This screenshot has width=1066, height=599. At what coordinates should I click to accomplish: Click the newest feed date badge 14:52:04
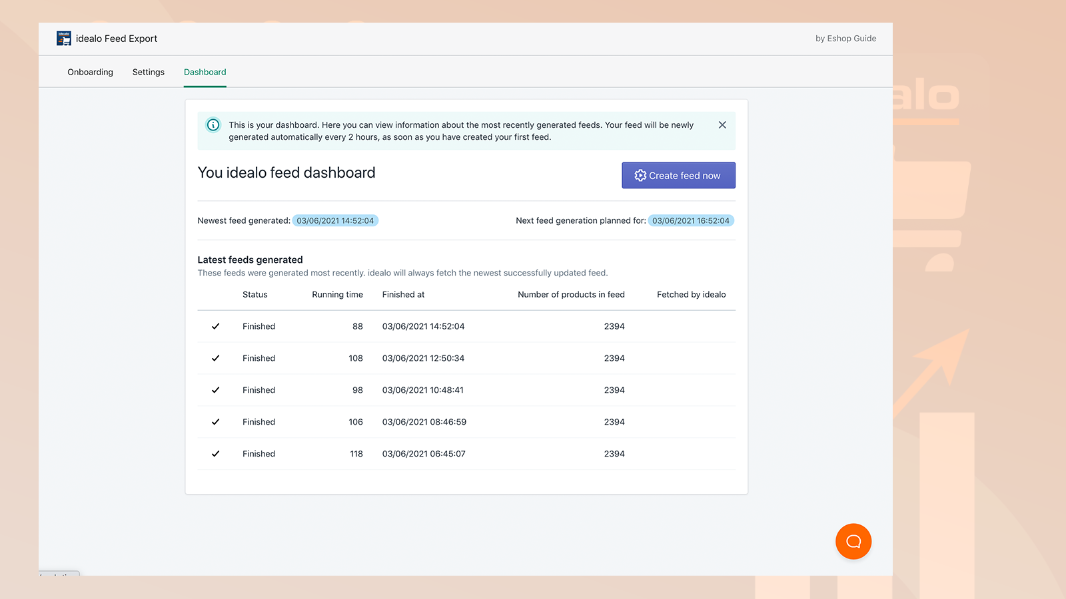coord(335,220)
